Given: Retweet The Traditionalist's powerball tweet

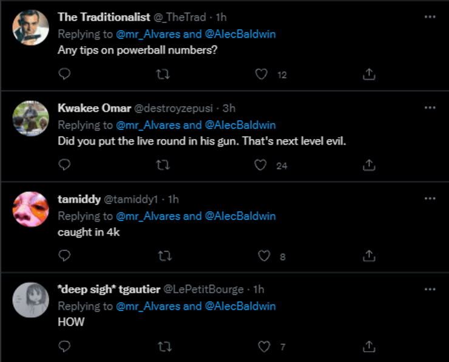Looking at the screenshot, I should (x=163, y=74).
